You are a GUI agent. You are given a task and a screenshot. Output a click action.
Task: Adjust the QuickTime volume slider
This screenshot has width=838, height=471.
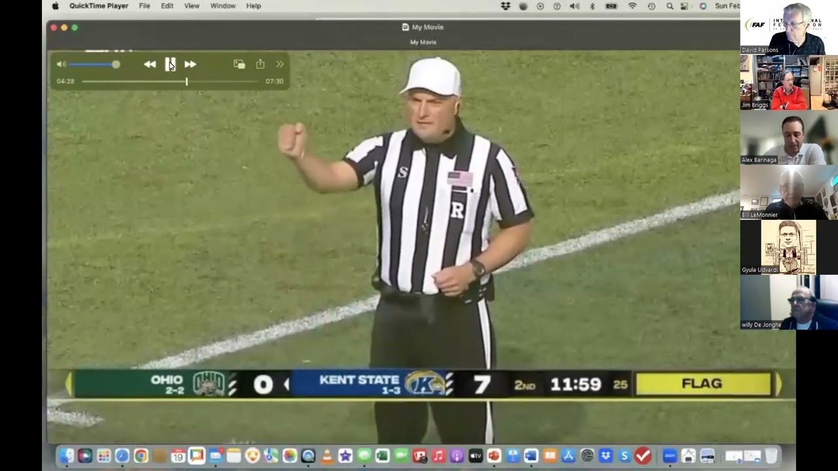(x=94, y=64)
